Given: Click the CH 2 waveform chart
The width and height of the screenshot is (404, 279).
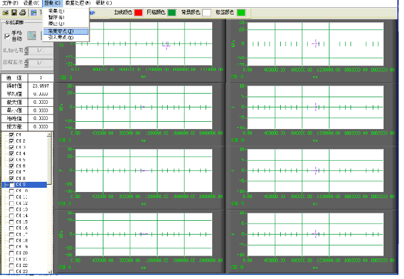Looking at the screenshot, I should 144,107.
